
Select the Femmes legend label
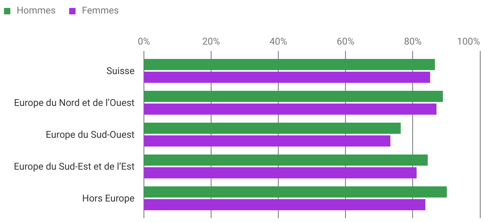pos(100,11)
